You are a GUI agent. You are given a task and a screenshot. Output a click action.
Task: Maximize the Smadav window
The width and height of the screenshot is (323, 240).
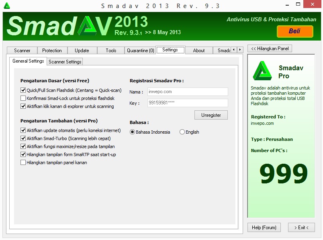click(298, 4)
